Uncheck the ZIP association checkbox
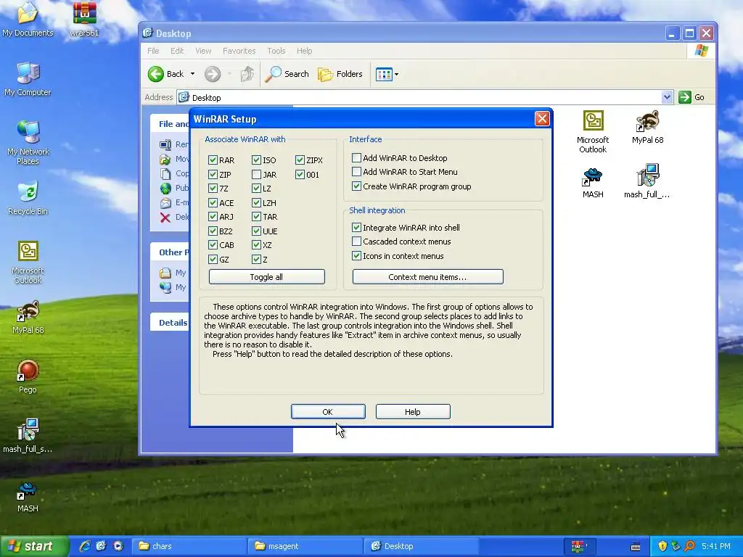The width and height of the screenshot is (743, 557). (213, 174)
